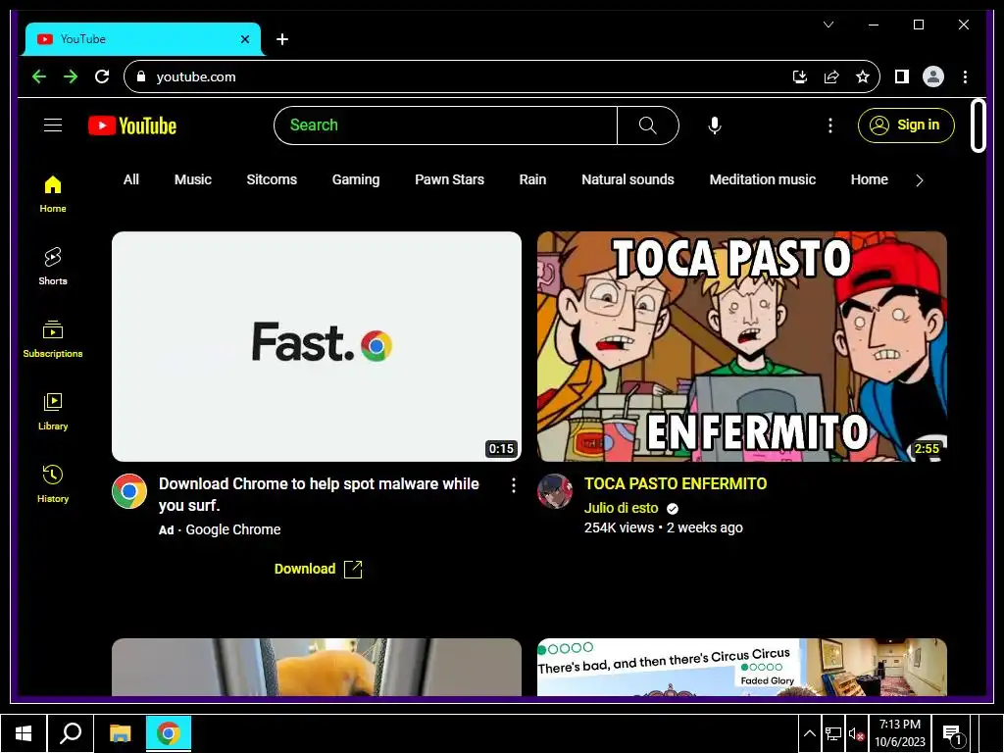Click the ad's Download link
This screenshot has height=753, width=1004.
[x=318, y=570]
